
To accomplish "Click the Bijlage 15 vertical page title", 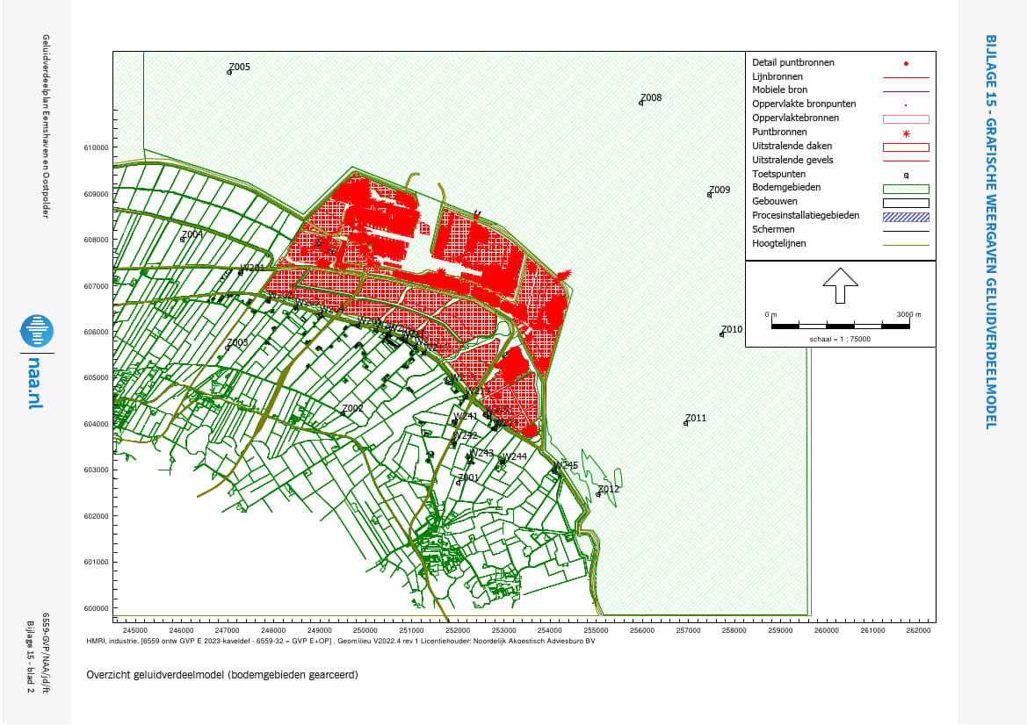I will 991,232.
